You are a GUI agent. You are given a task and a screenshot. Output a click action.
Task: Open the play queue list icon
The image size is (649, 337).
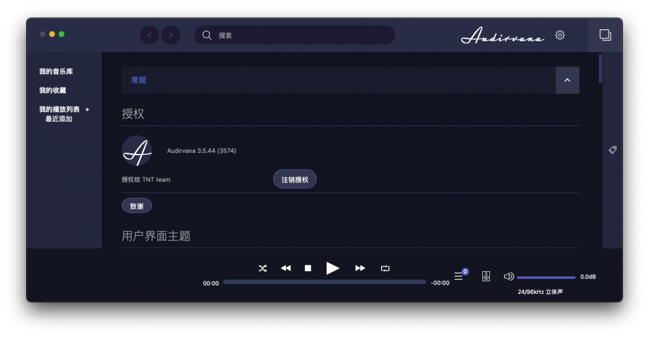coord(459,276)
